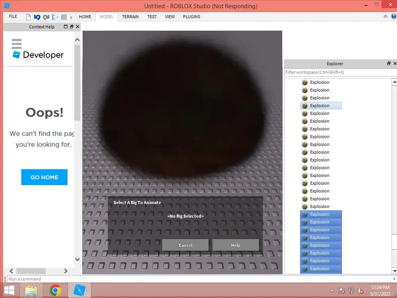Open the Windows Start button
This screenshot has height=298, width=397.
pyautogui.click(x=9, y=290)
